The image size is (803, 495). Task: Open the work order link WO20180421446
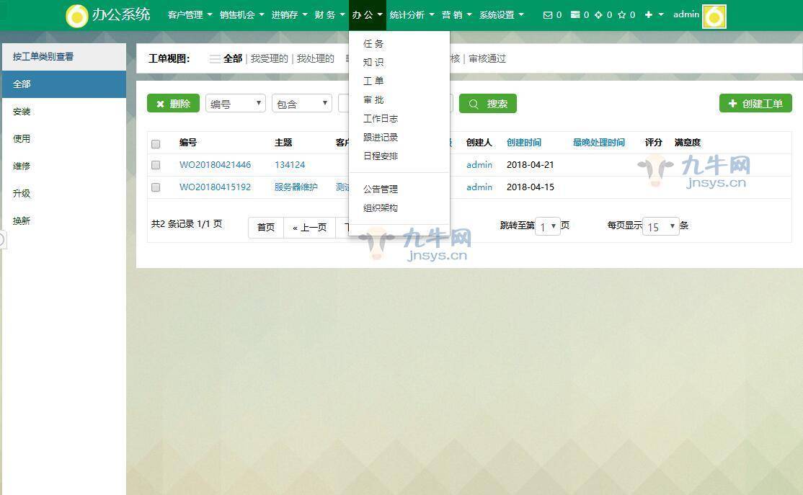point(215,165)
